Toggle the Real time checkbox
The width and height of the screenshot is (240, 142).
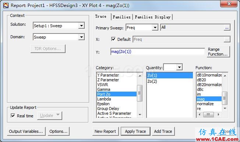(13, 116)
